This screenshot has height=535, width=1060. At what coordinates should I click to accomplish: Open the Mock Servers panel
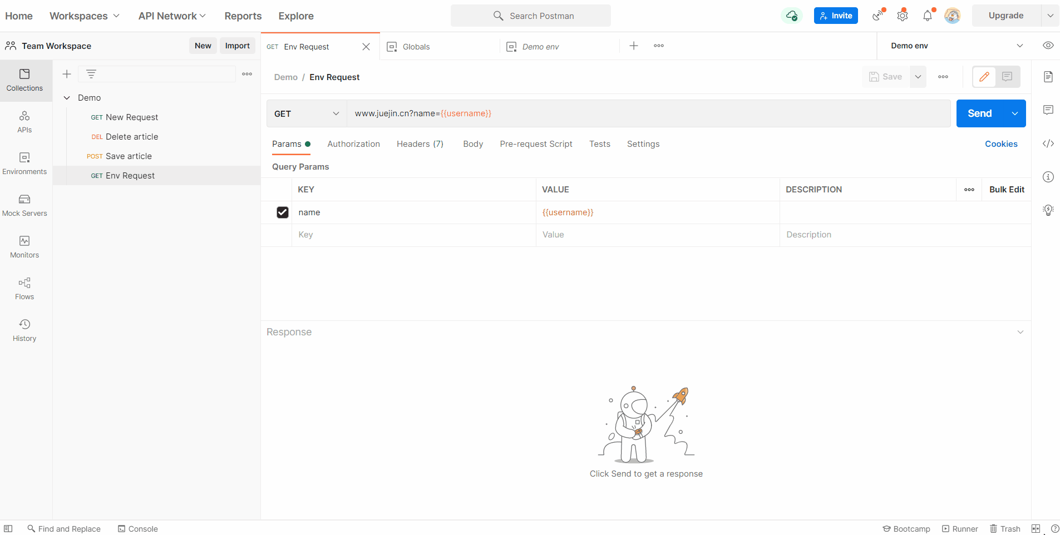[x=24, y=206]
